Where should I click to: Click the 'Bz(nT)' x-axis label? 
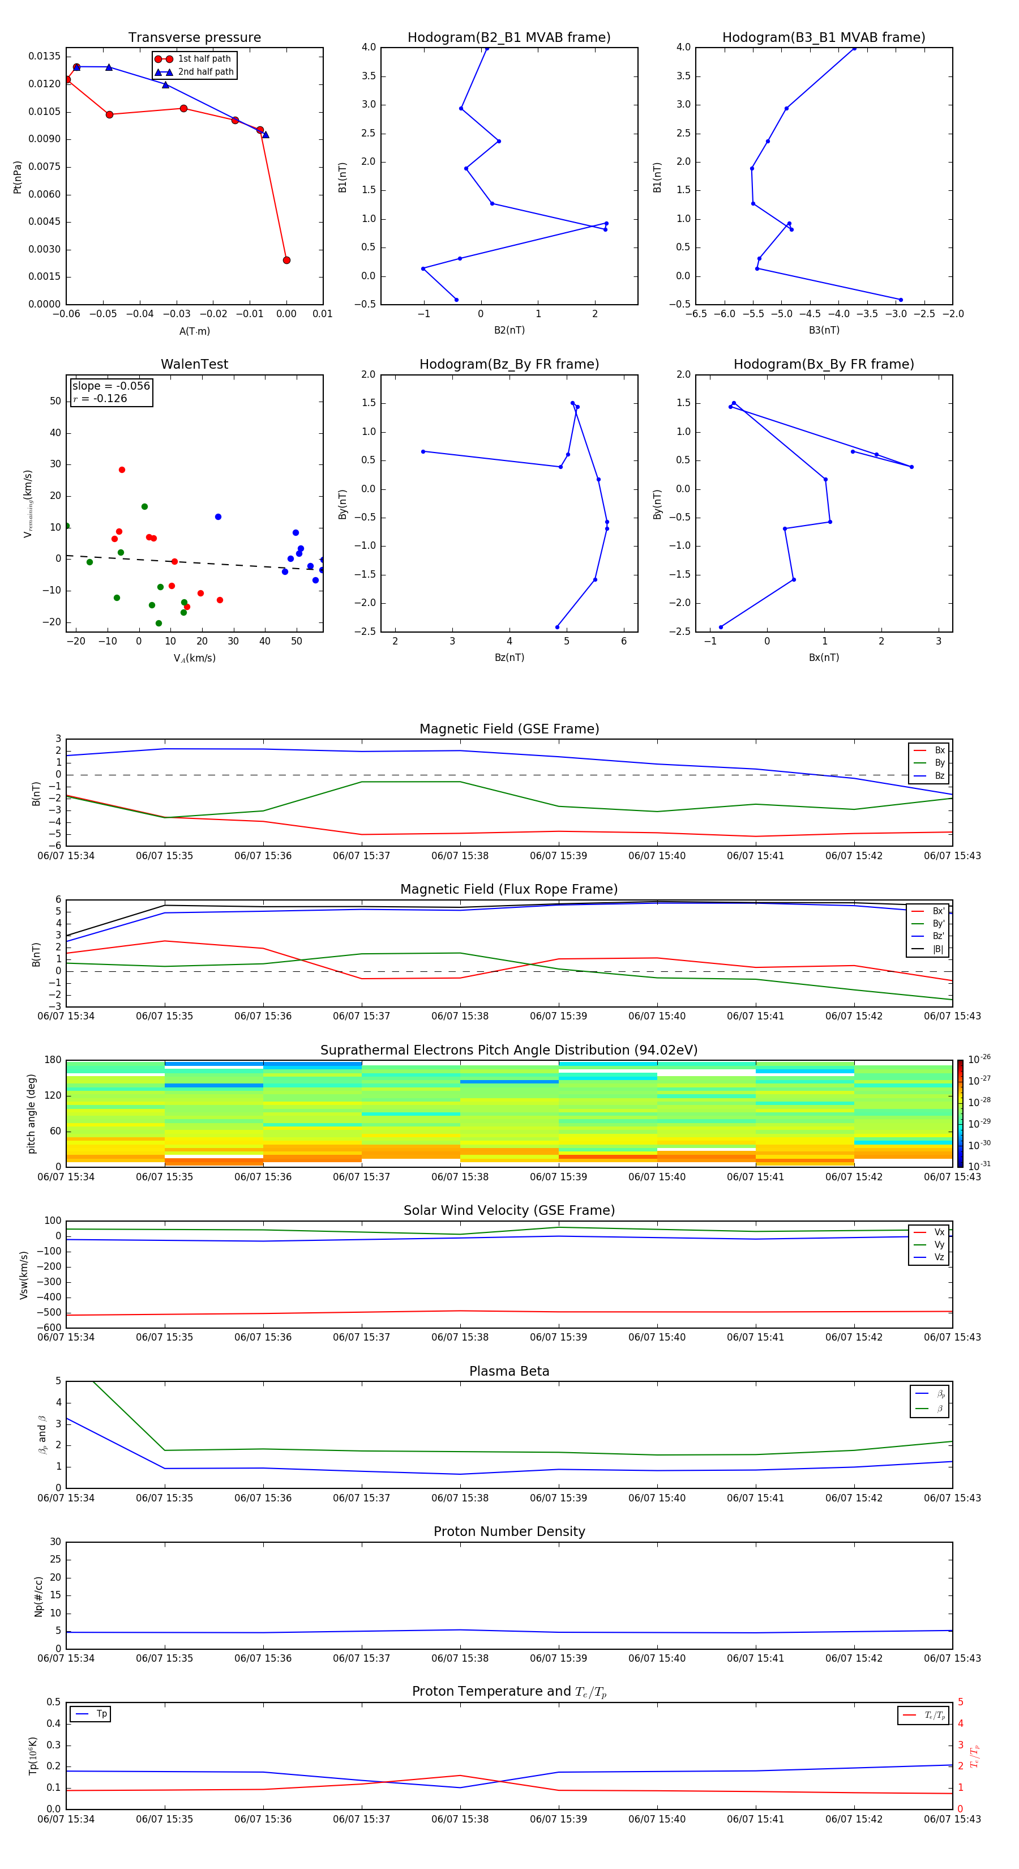coord(509,658)
